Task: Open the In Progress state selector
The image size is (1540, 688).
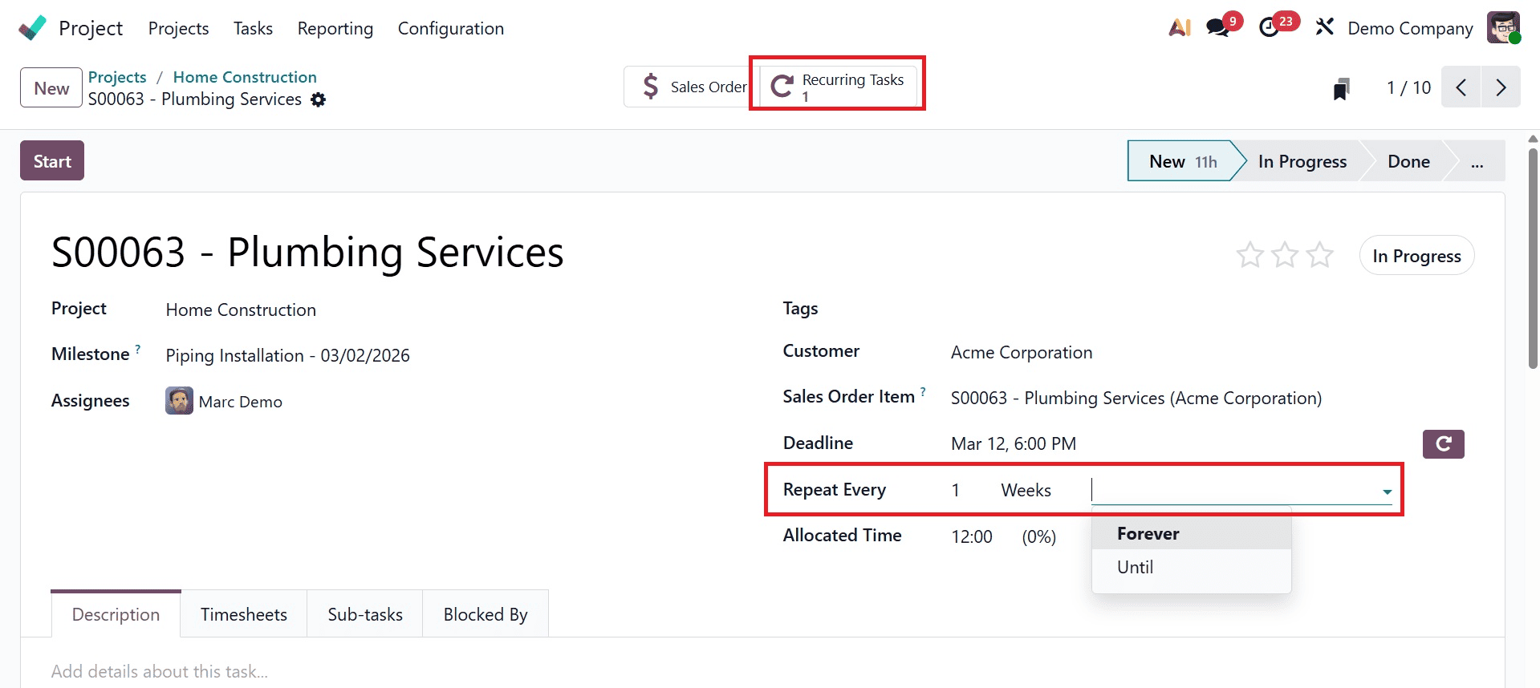Action: coord(1416,256)
